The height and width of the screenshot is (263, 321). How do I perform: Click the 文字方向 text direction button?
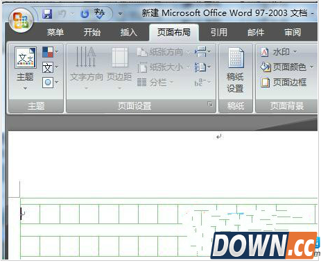point(86,68)
